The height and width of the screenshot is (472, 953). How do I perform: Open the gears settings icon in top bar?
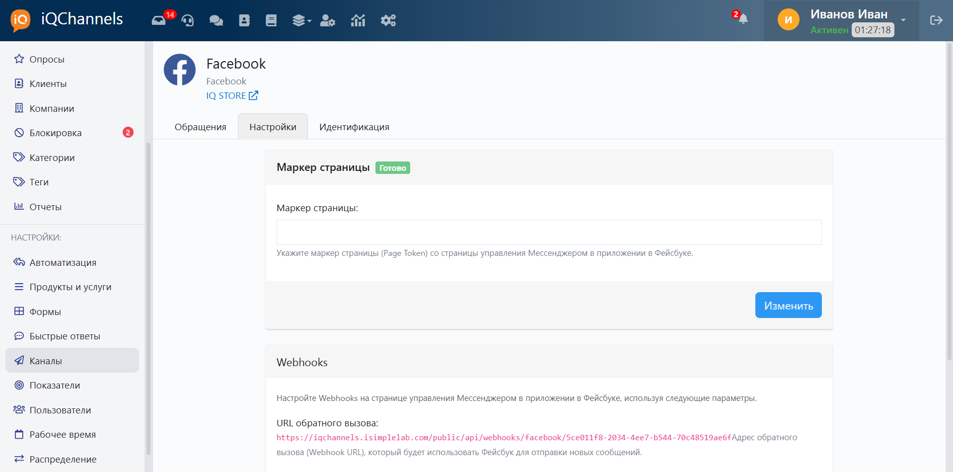click(388, 20)
